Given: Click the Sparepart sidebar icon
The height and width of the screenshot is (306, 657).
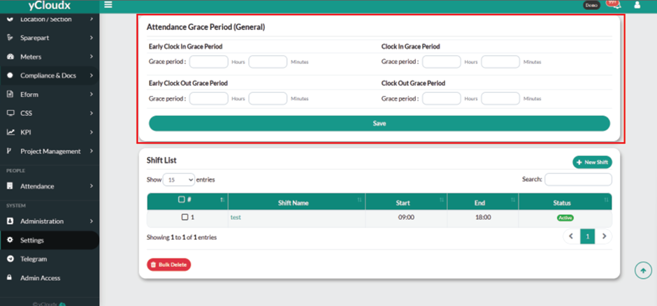Looking at the screenshot, I should point(10,38).
